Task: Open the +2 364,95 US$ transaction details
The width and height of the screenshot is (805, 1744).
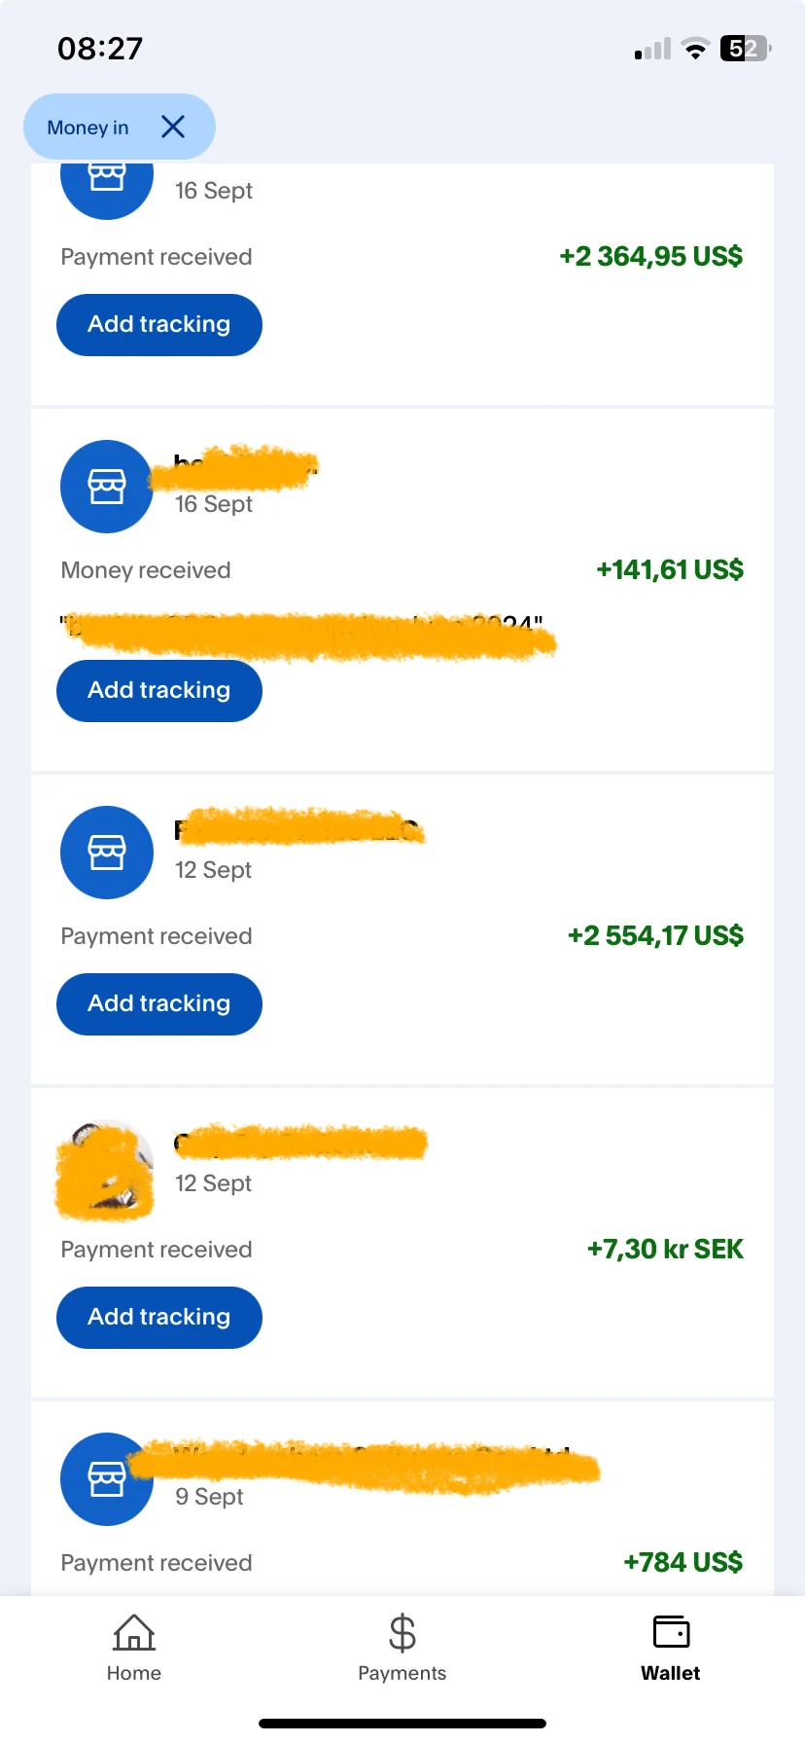Action: click(650, 256)
